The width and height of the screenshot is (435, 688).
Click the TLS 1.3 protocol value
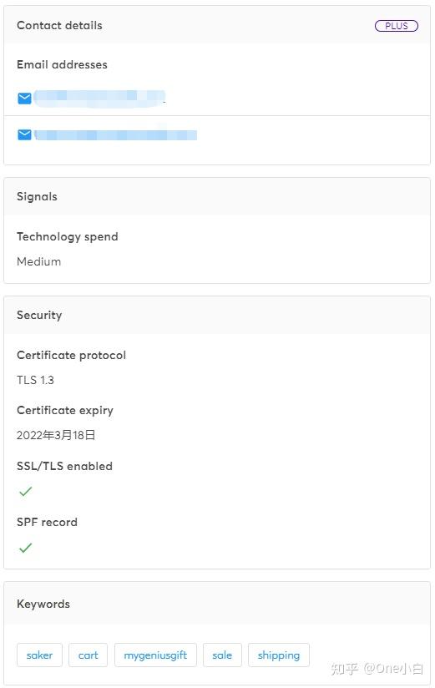coord(35,380)
